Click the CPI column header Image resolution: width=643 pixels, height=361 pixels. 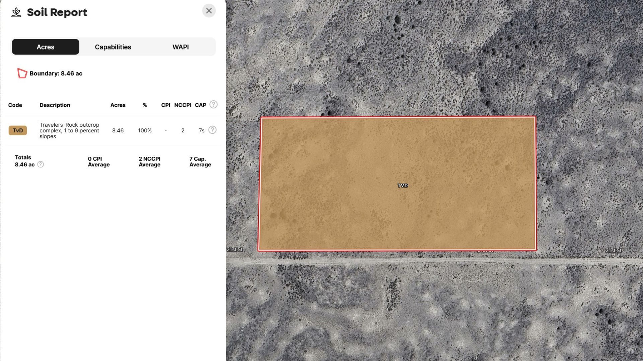coord(165,105)
